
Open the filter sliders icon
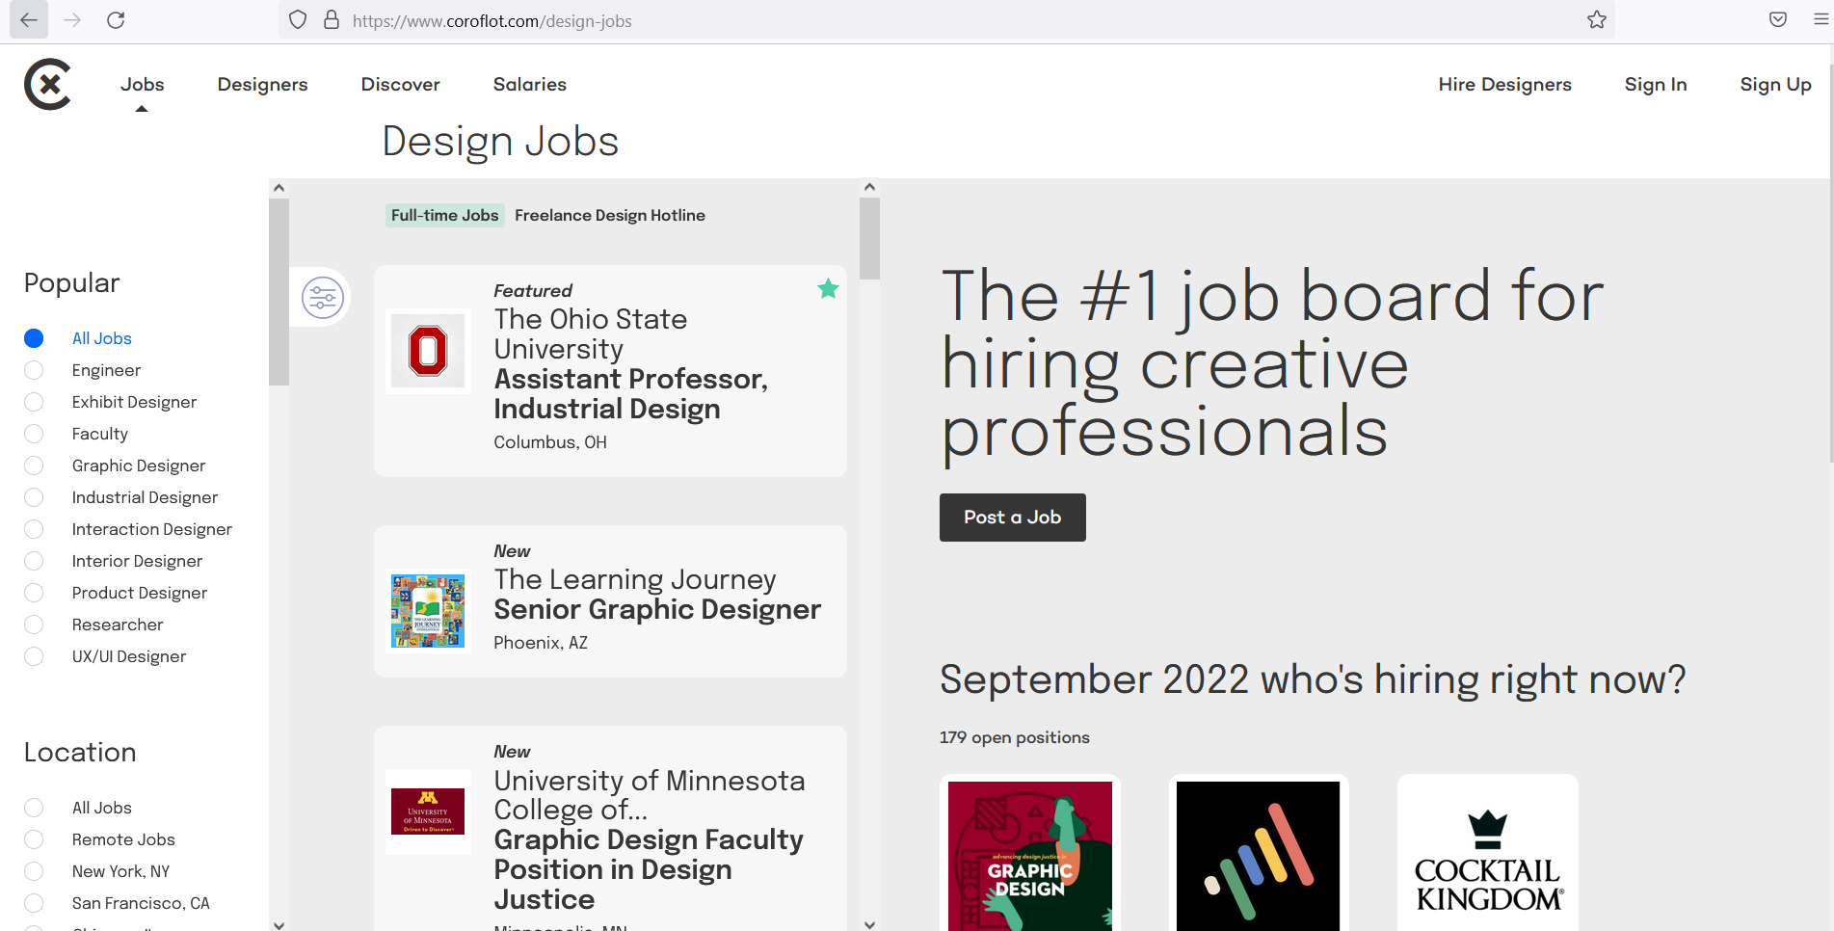pyautogui.click(x=323, y=297)
